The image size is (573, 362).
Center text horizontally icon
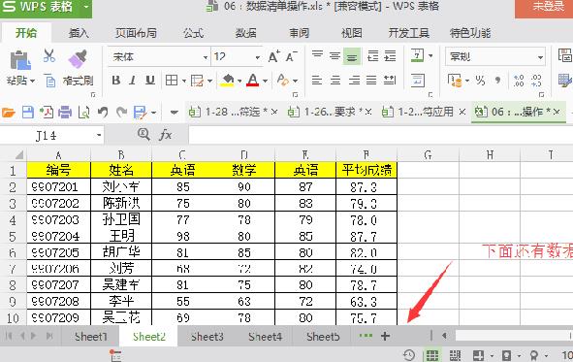tap(335, 81)
